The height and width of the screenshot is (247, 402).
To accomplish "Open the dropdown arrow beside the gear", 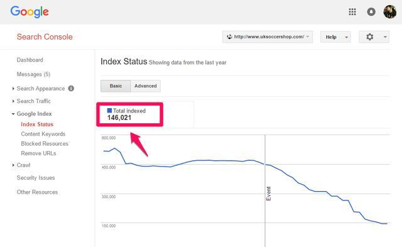I will point(385,37).
